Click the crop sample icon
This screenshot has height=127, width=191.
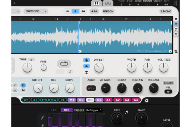176,51
